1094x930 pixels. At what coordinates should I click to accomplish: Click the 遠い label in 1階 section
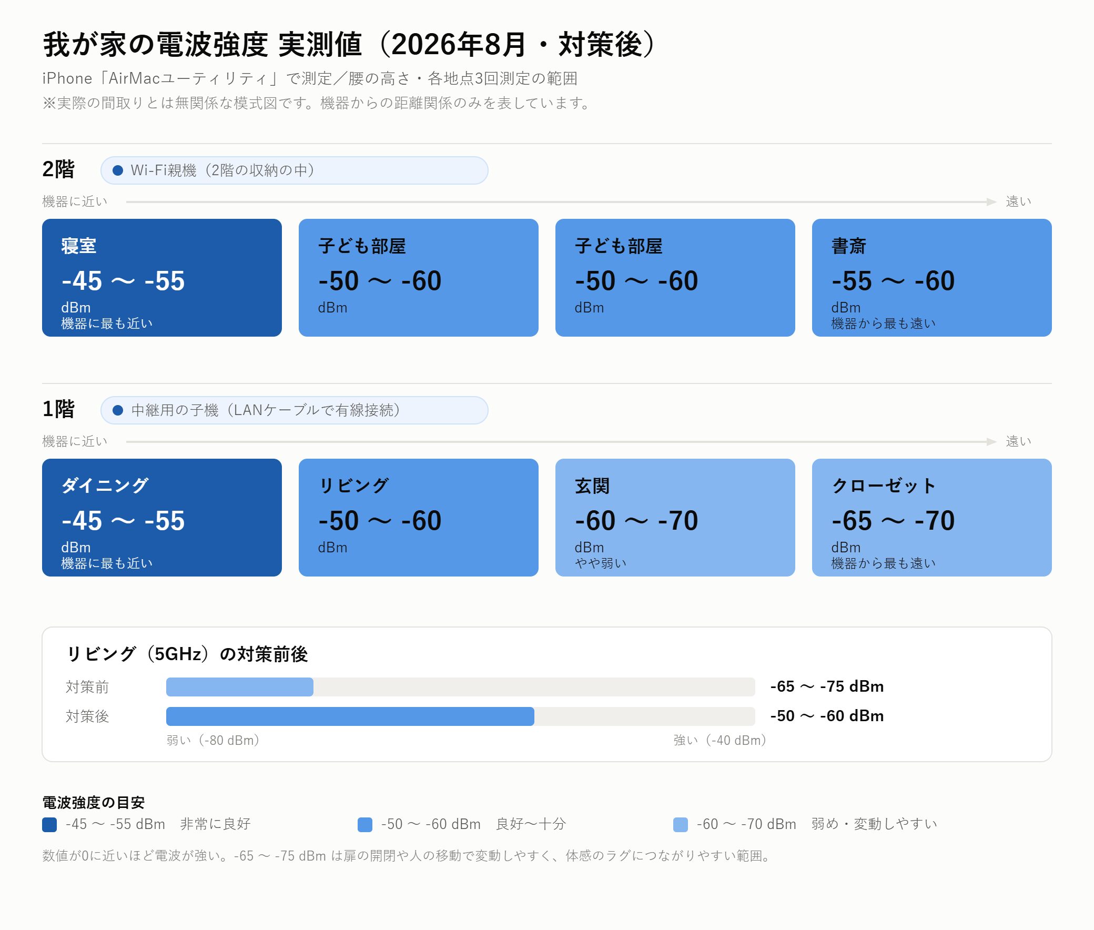pos(1019,441)
